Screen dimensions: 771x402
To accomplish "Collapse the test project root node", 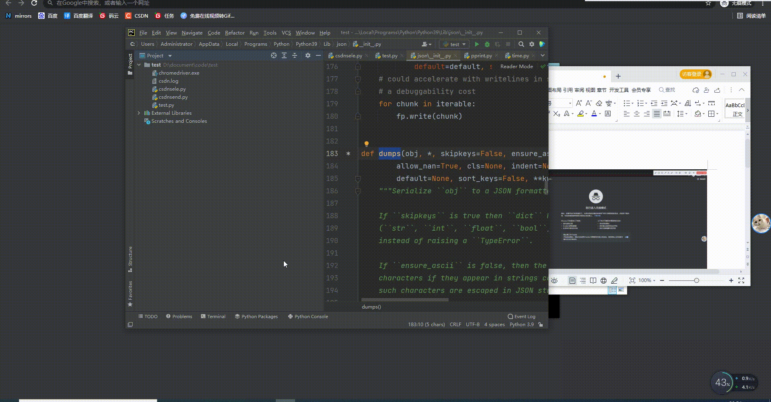I will tap(139, 65).
